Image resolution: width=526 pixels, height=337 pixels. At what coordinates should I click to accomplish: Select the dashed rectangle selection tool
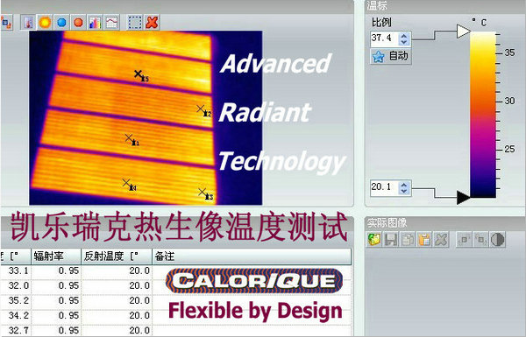click(135, 23)
